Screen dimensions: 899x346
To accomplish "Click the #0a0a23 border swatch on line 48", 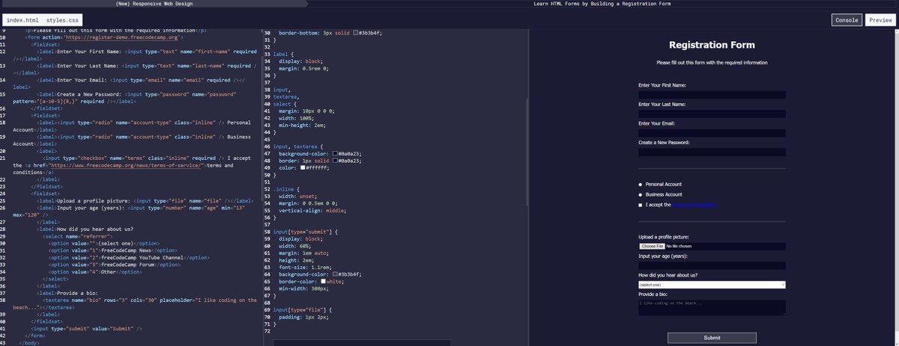I will click(335, 160).
